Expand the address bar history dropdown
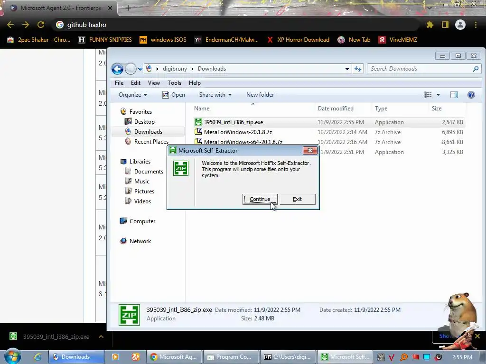The width and height of the screenshot is (486, 364). coord(347,69)
